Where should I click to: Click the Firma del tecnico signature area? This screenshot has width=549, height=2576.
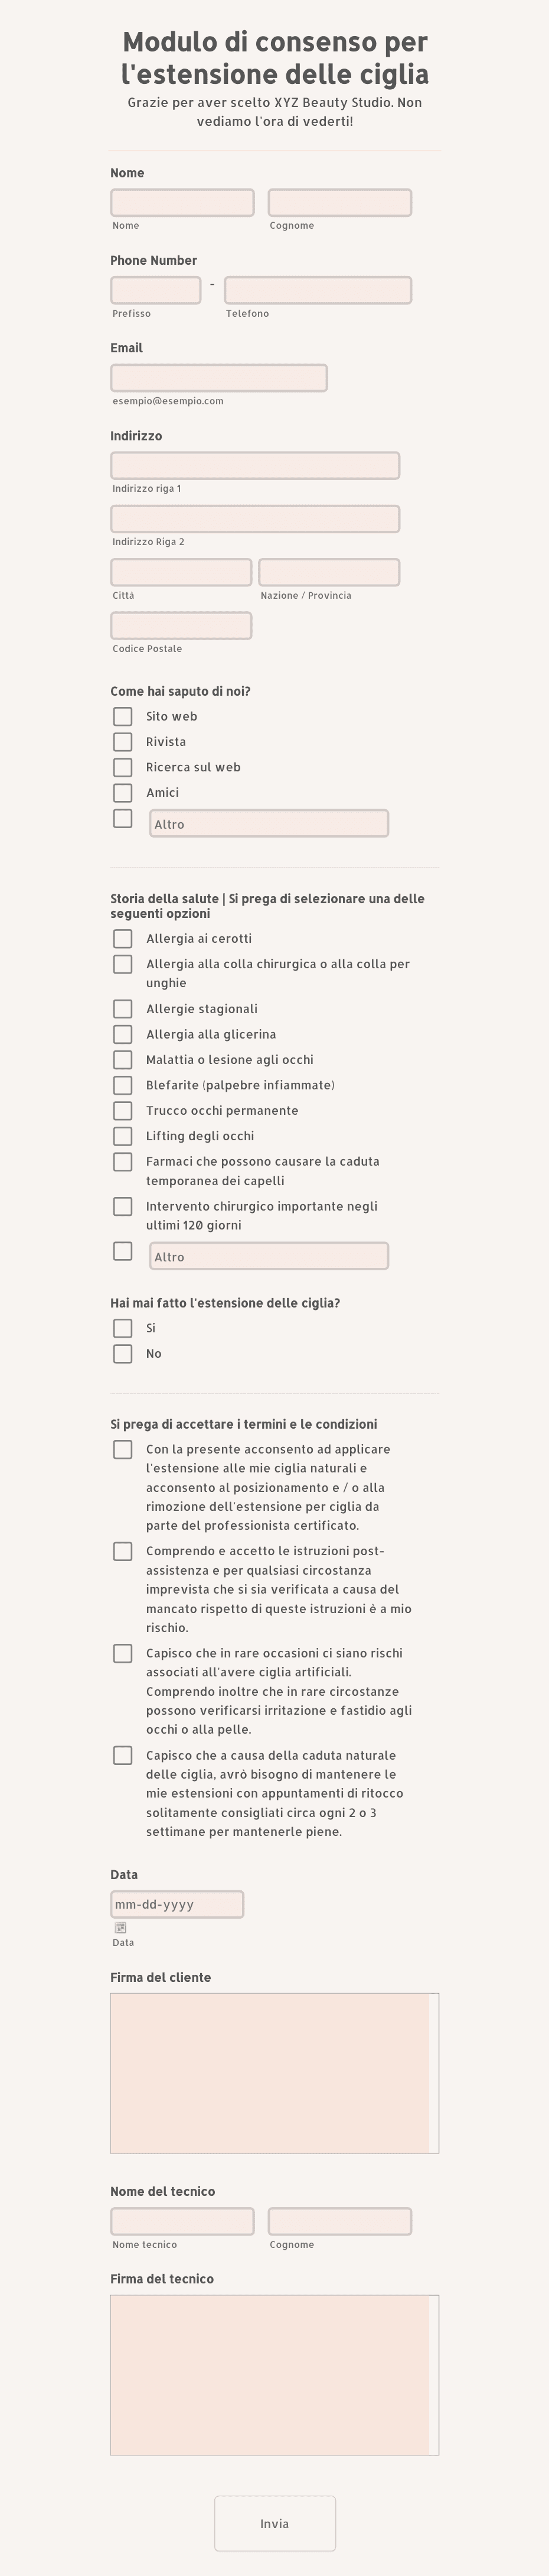274,2375
